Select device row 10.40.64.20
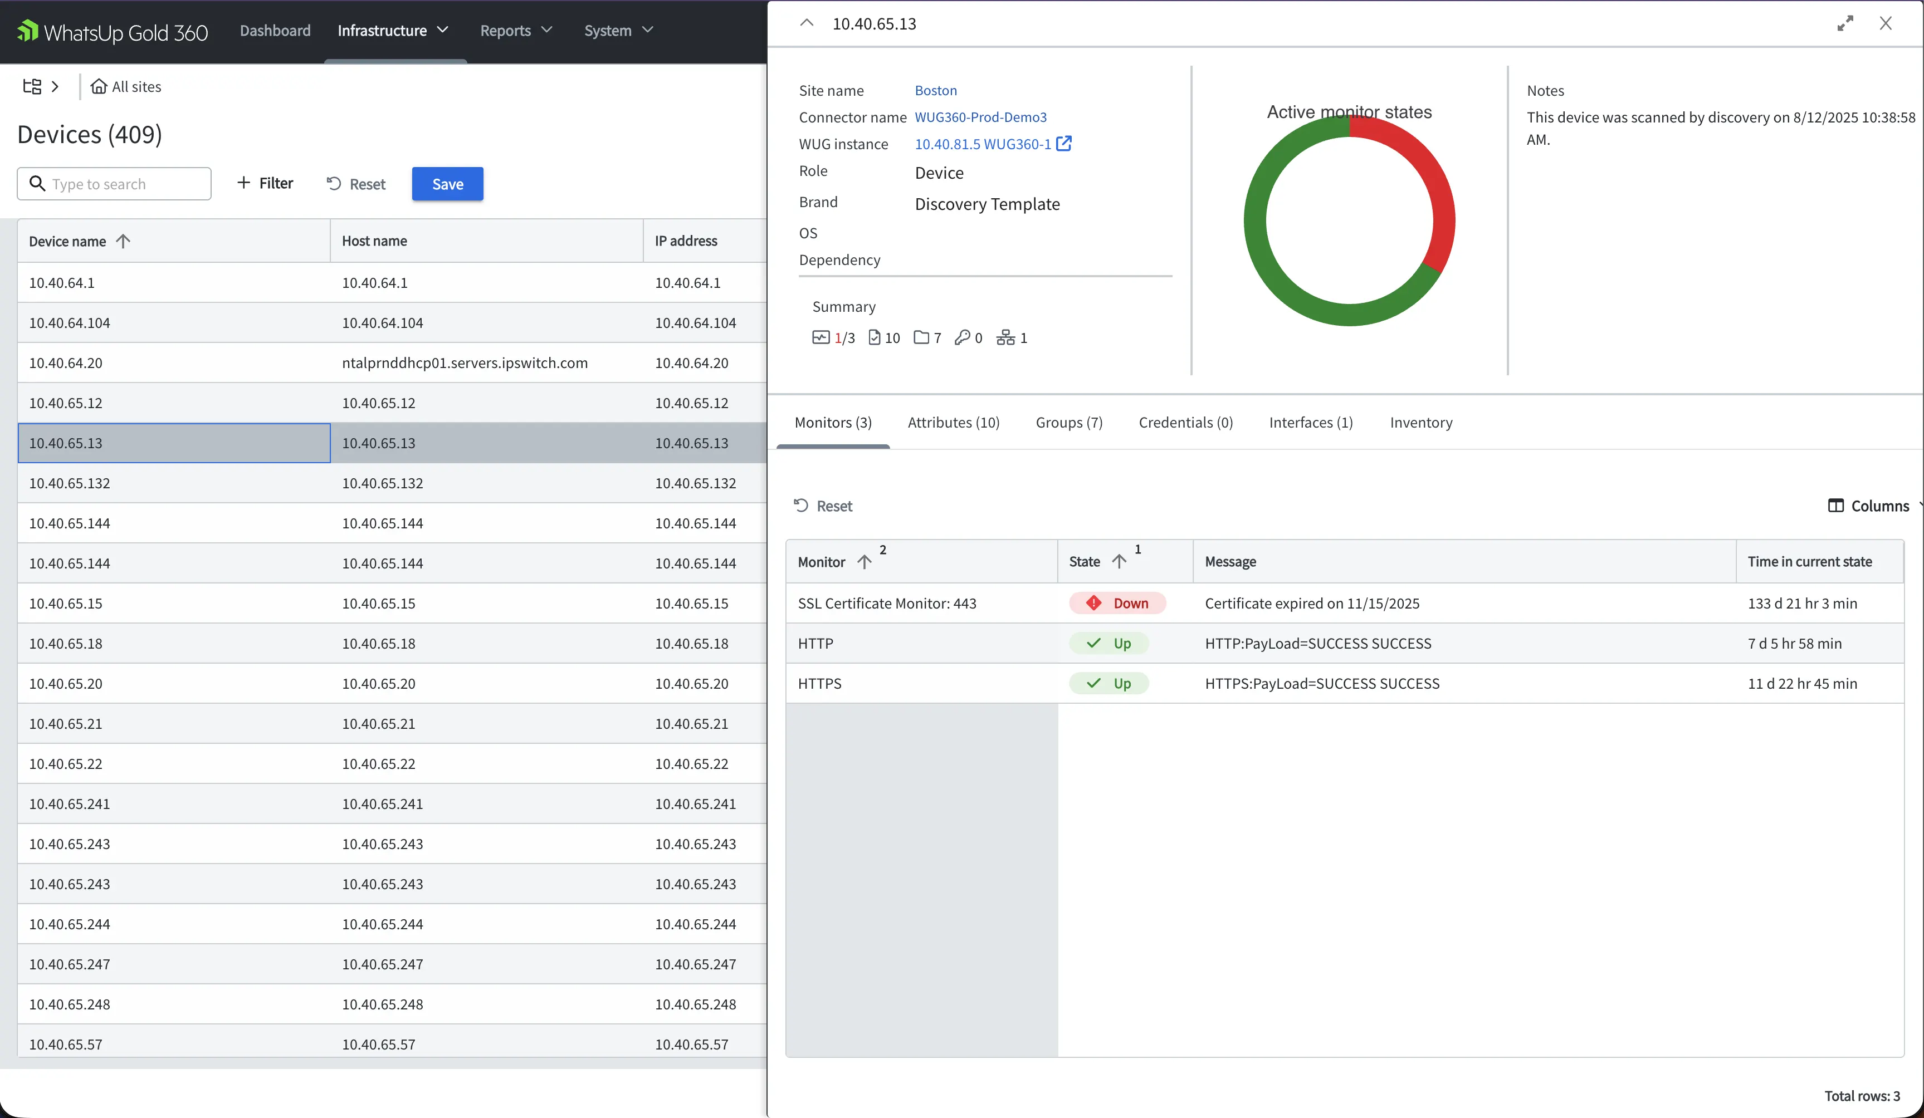Screen dimensions: 1924x1118 pos(392,362)
